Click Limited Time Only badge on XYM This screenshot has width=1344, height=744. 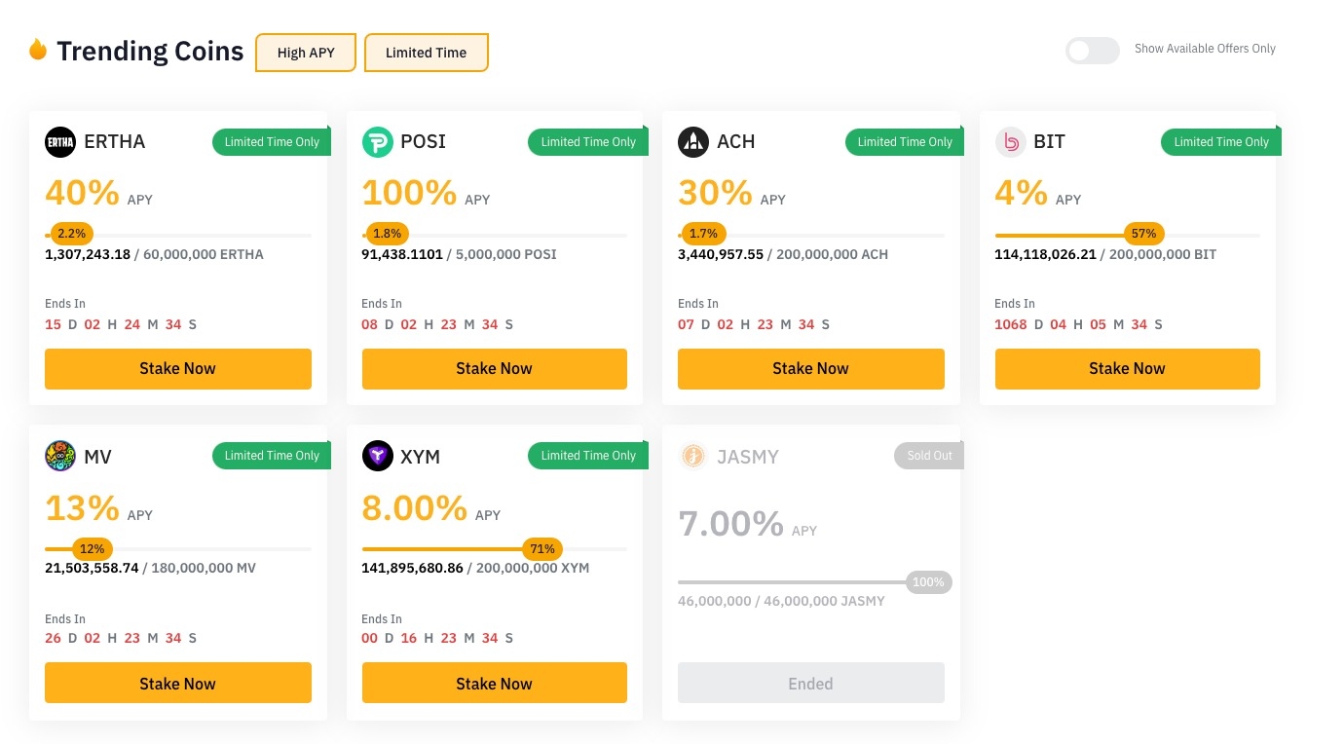[x=588, y=456]
